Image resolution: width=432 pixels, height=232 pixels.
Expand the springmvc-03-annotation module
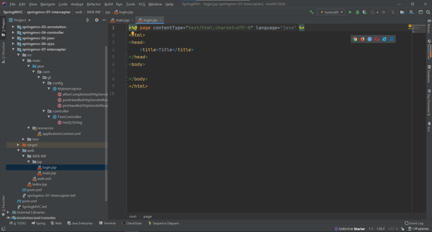(x=13, y=27)
